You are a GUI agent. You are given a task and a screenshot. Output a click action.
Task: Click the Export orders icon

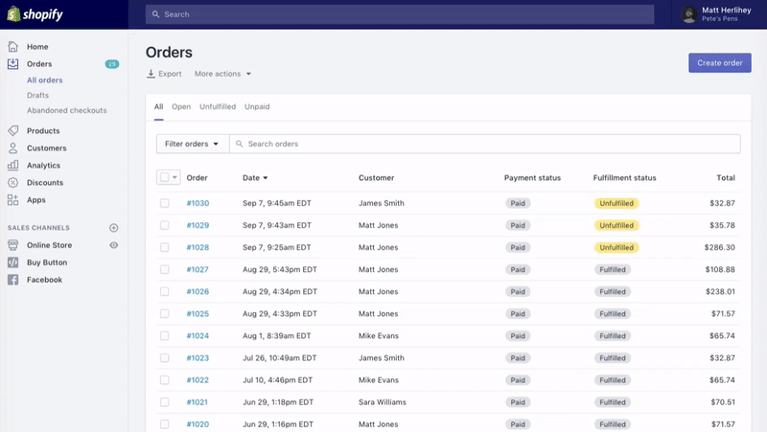[151, 74]
